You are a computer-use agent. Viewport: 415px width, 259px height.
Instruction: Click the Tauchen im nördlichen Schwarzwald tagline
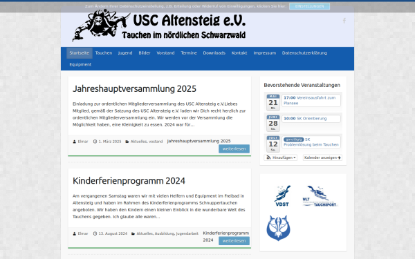184,35
